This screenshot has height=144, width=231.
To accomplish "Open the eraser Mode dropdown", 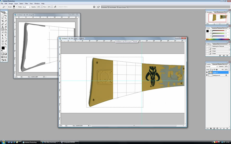I will coord(26,7).
